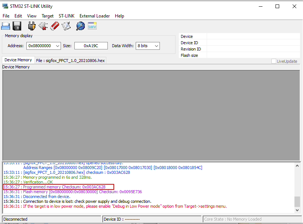
Task: Expand the Address dropdown arrow
Action: 57,46
